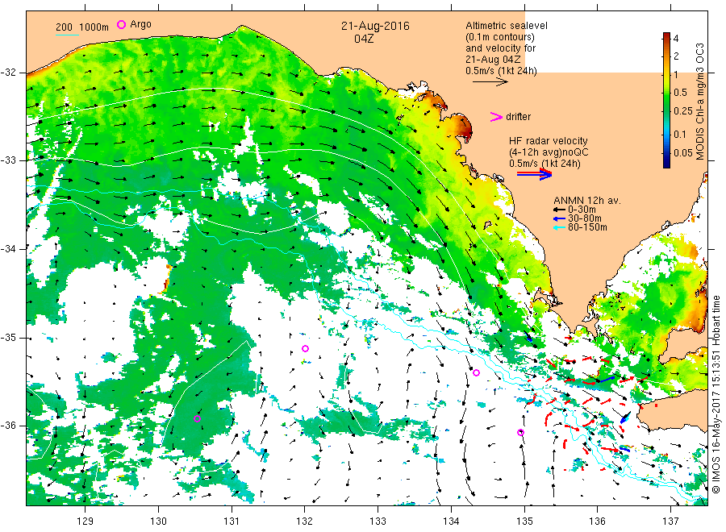Click the '0.5m/s (1kt 24h)' altimetric scale text
The height and width of the screenshot is (532, 726).
(501, 71)
